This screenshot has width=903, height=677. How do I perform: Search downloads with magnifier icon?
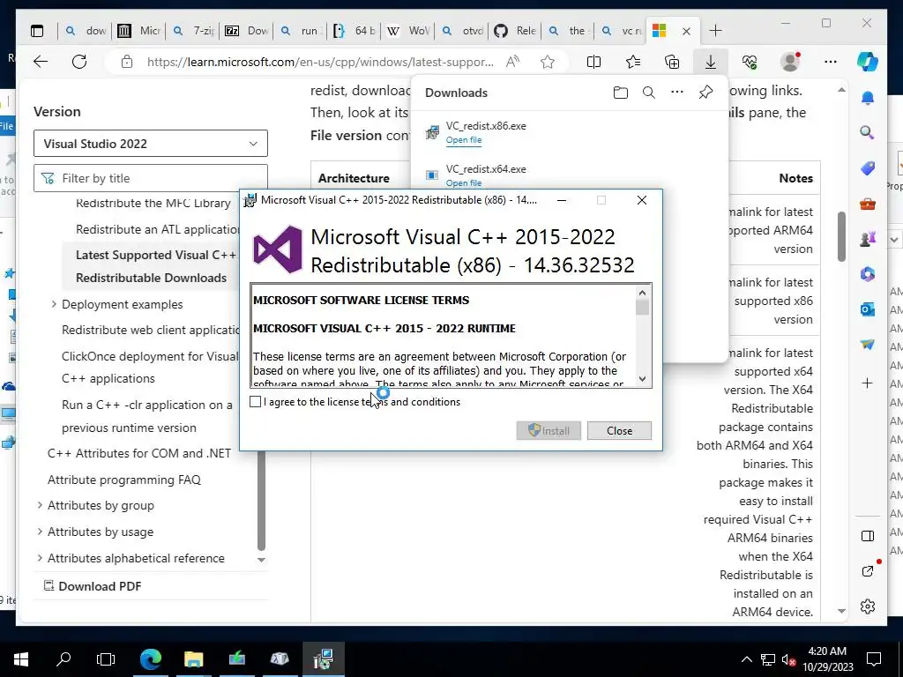point(648,93)
